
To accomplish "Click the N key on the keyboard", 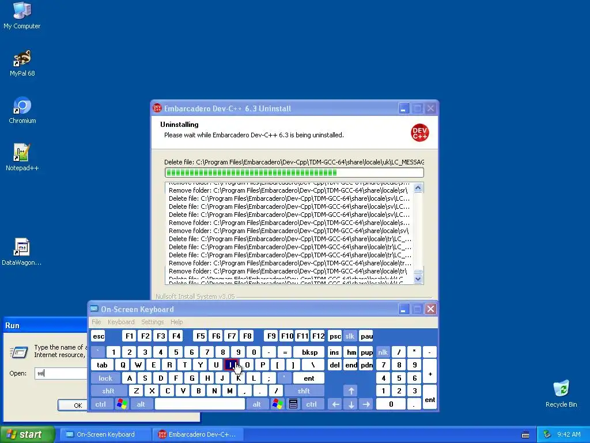I will [214, 391].
